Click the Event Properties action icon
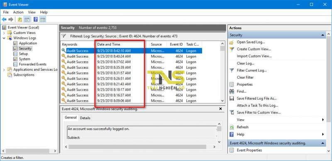The height and width of the screenshot is (161, 332). tap(232, 150)
